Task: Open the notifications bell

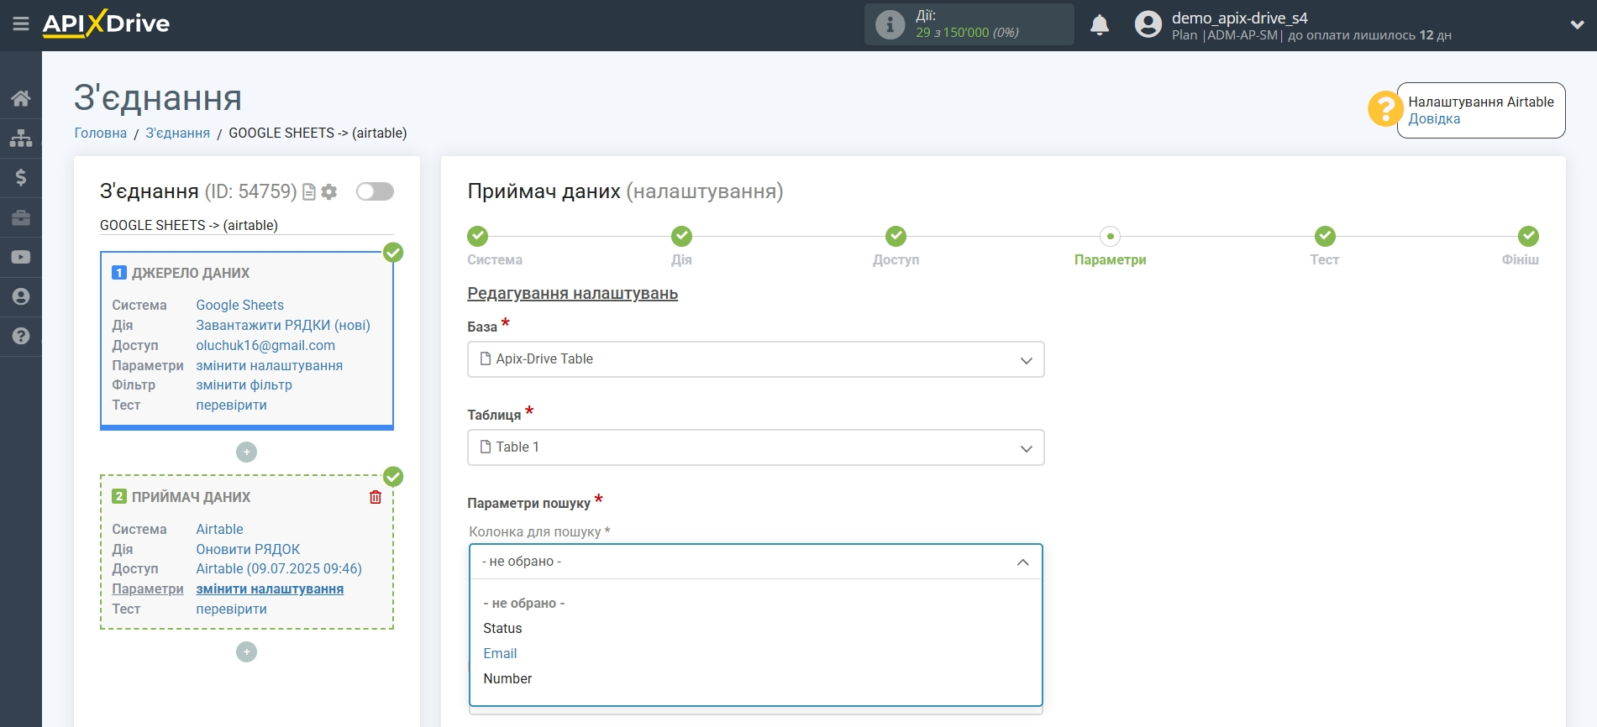Action: coord(1100,24)
